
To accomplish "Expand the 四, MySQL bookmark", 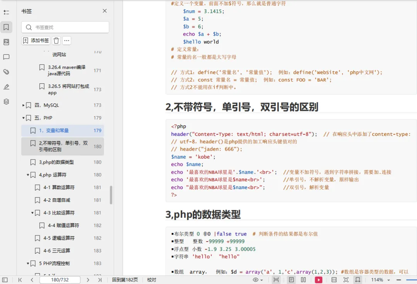I will 24,105.
